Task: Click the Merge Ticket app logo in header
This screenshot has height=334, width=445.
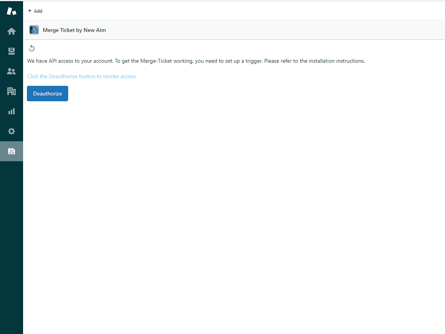Action: pos(34,30)
